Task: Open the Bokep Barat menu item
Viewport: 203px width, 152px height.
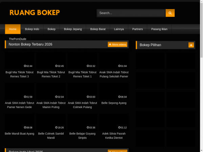Action: coord(98,29)
